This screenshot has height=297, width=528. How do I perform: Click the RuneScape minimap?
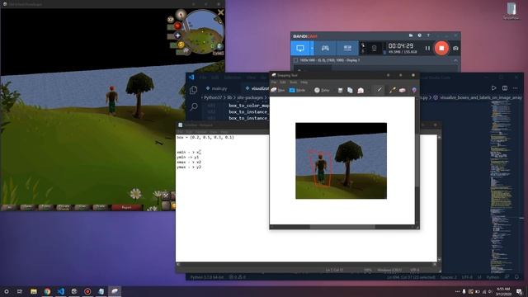tap(204, 32)
